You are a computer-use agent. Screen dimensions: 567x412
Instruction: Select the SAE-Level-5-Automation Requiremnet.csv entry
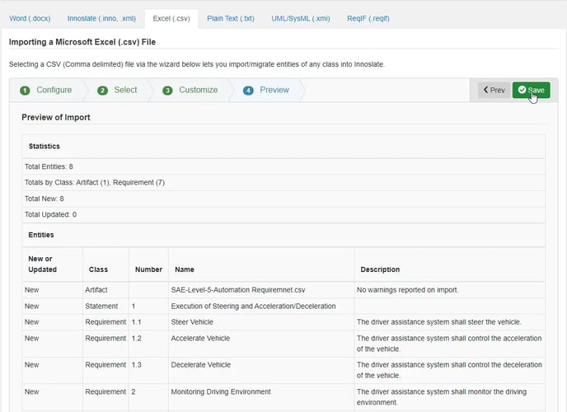(x=238, y=290)
